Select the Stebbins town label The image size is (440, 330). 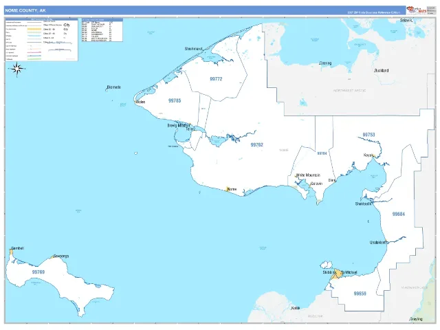coord(329,272)
